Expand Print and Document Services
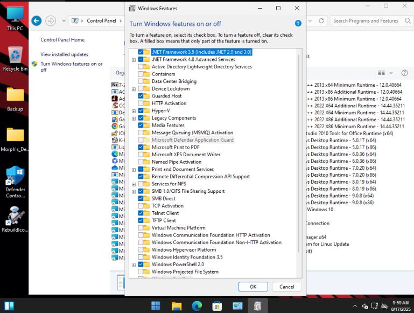This screenshot has width=414, height=313. click(134, 170)
